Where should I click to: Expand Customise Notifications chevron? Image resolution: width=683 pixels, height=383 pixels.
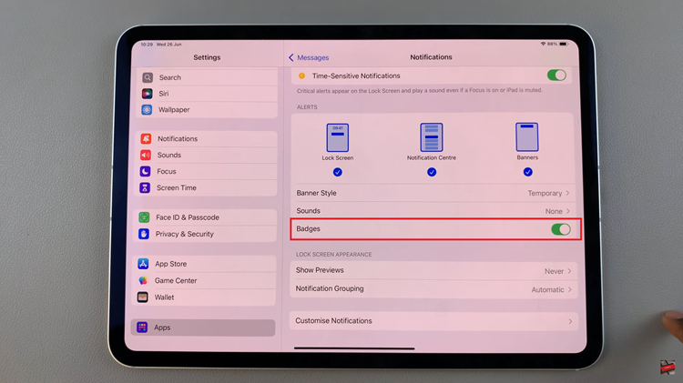click(x=570, y=321)
